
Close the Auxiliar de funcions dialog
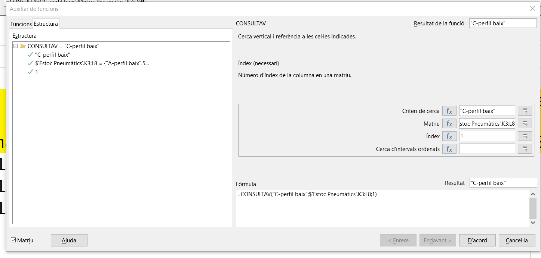pyautogui.click(x=532, y=9)
